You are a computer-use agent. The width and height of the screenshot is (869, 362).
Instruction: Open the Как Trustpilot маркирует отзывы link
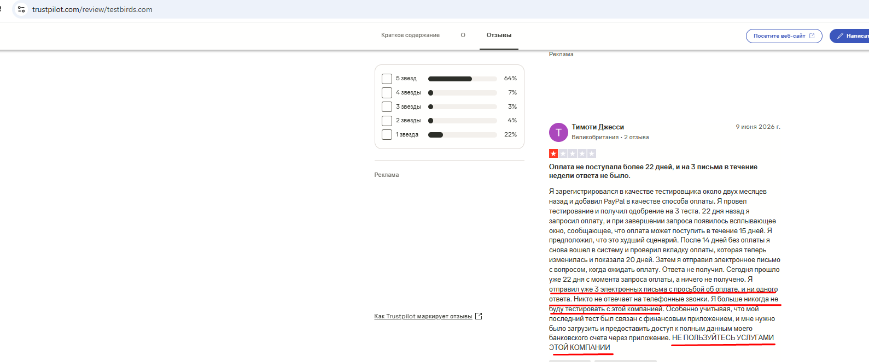[x=423, y=316]
